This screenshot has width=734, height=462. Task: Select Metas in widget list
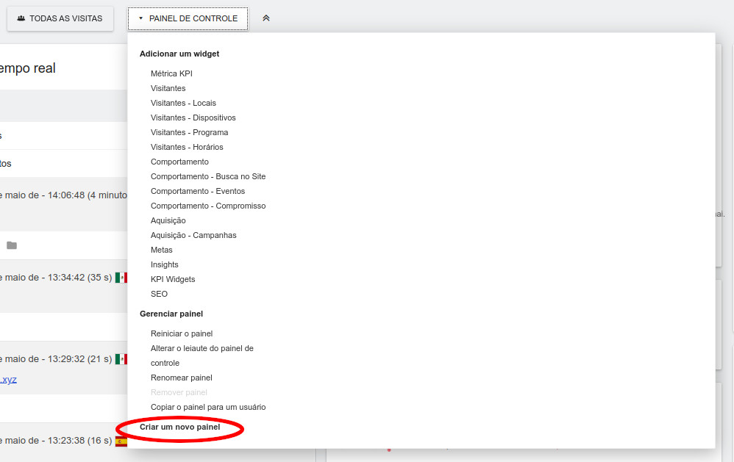pos(162,250)
